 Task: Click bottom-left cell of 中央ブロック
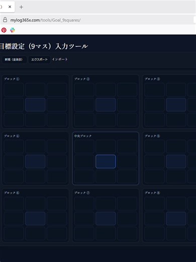(x=84, y=176)
